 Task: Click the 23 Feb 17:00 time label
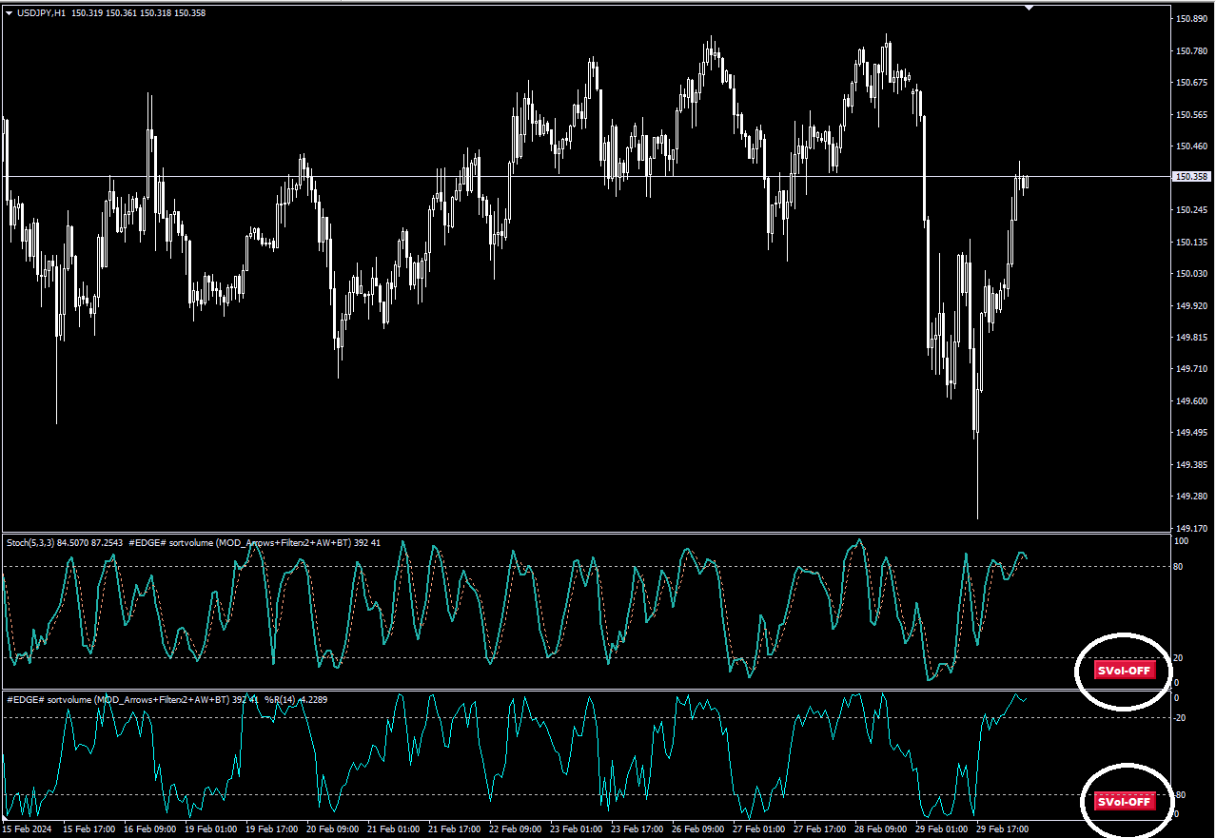637,829
